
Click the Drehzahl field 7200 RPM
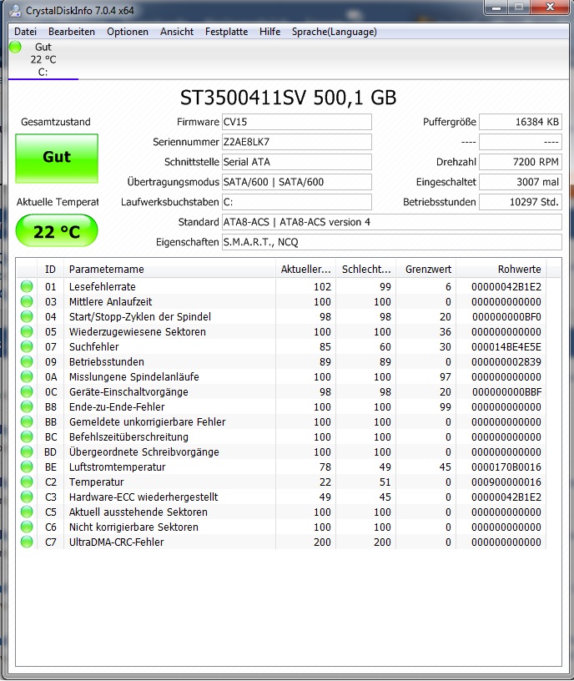coord(521,162)
